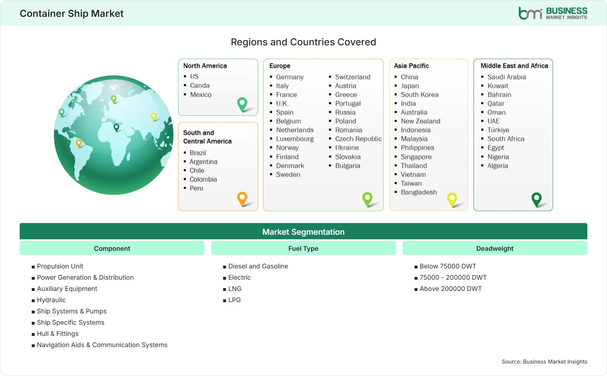The height and width of the screenshot is (376, 607).
Task: Click Hull & Fittings item
Action: tap(58, 333)
